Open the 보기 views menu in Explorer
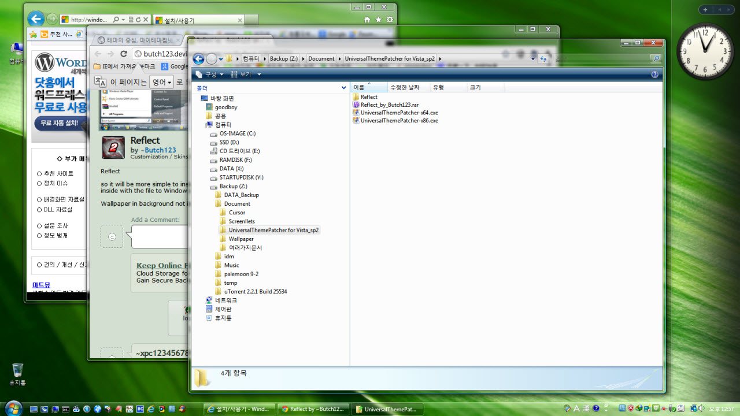 point(246,75)
